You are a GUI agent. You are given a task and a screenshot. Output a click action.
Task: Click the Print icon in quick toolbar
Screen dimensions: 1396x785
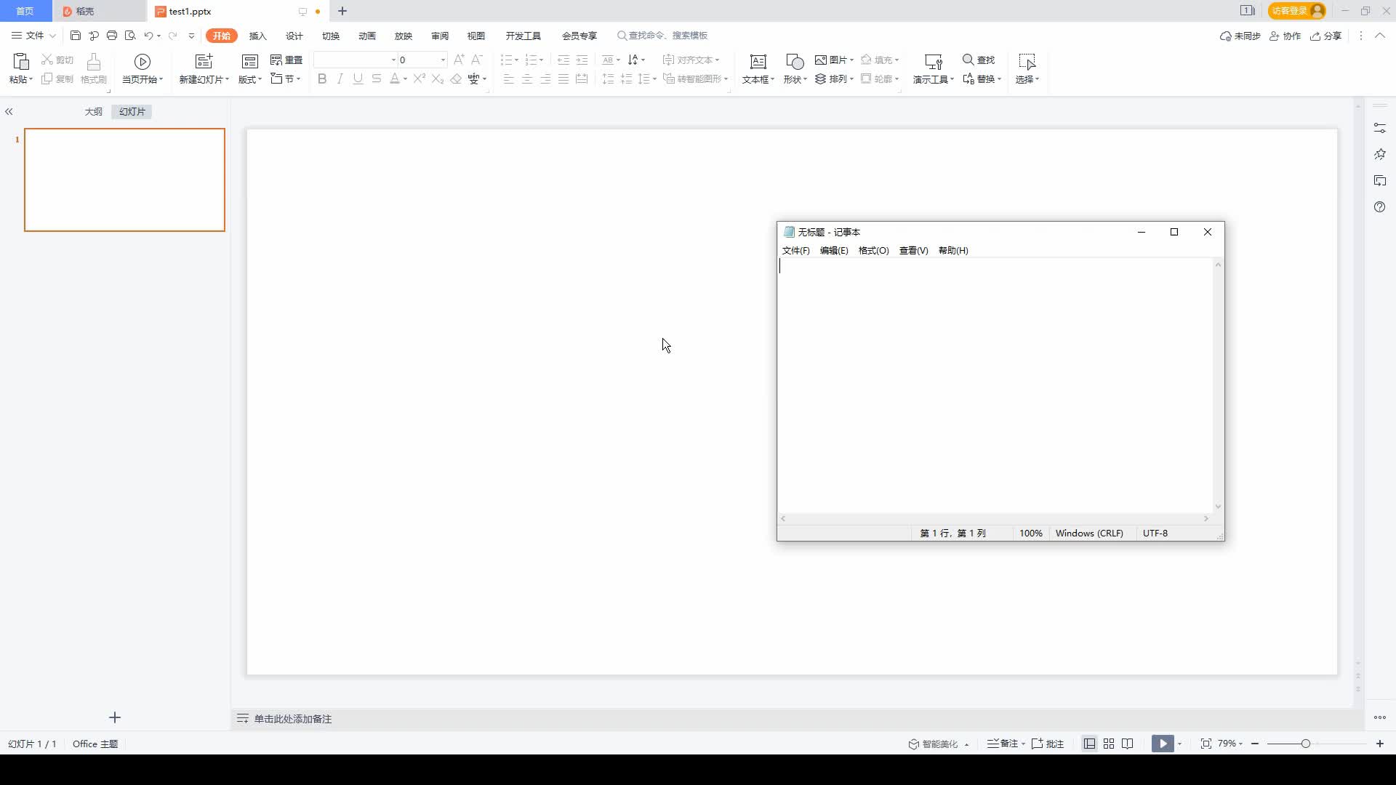(x=112, y=36)
